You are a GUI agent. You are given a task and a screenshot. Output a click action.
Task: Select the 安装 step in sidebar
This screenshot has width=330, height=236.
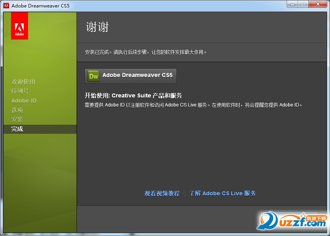tap(17, 120)
